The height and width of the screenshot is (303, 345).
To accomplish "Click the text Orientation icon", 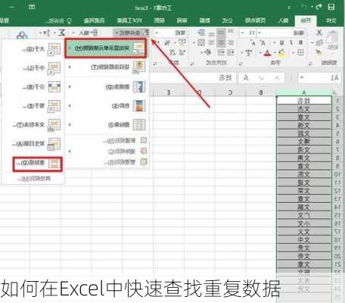I will (208, 52).
